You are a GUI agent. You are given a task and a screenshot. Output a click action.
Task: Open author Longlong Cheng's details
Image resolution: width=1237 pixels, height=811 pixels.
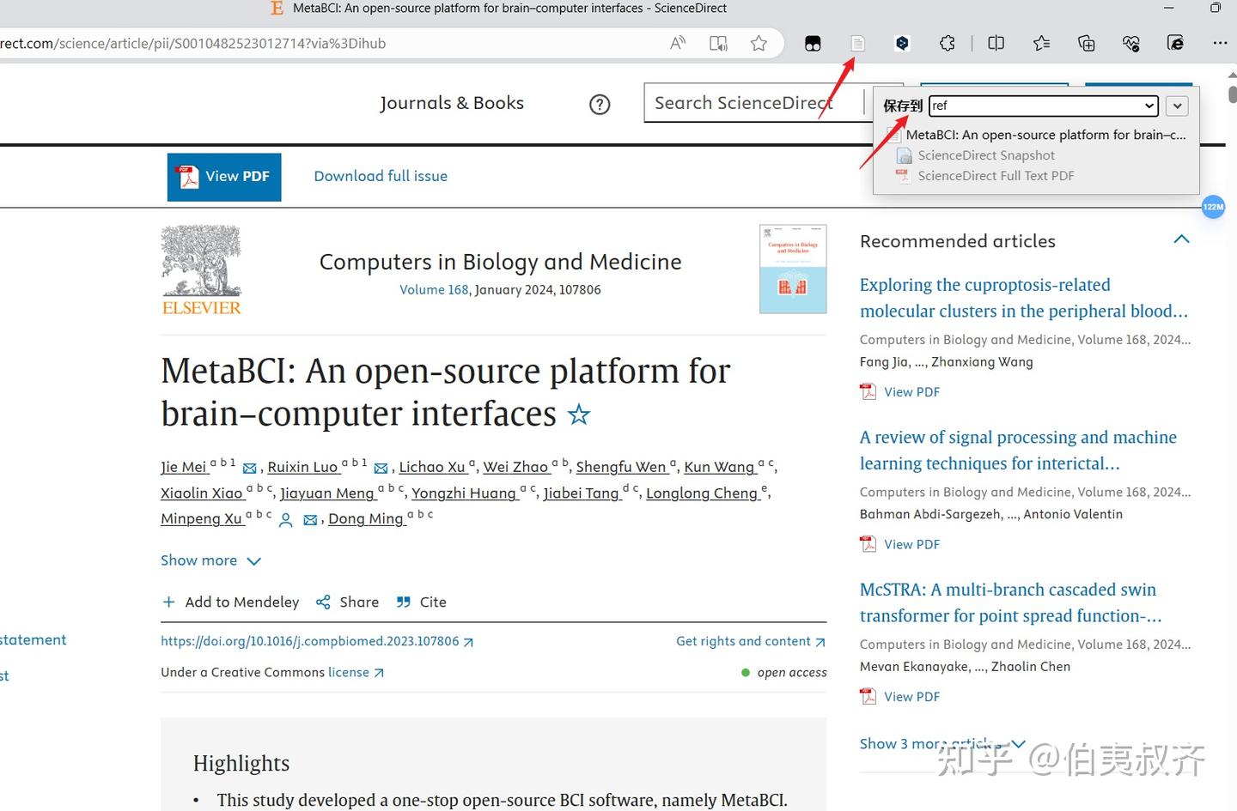pos(702,493)
